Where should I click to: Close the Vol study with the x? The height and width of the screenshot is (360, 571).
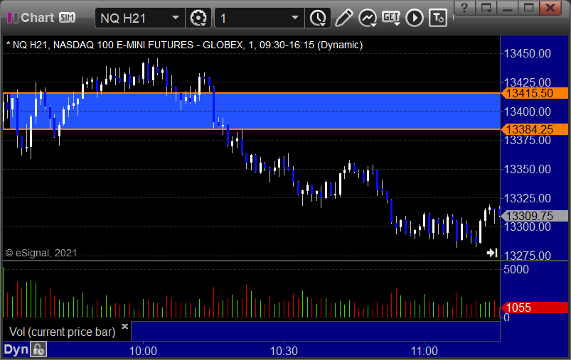tap(124, 326)
